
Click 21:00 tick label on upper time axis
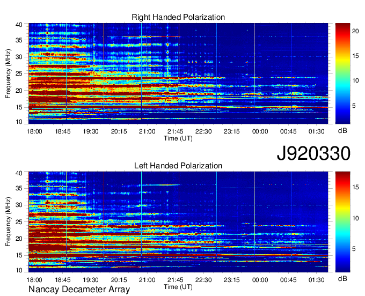147,131
